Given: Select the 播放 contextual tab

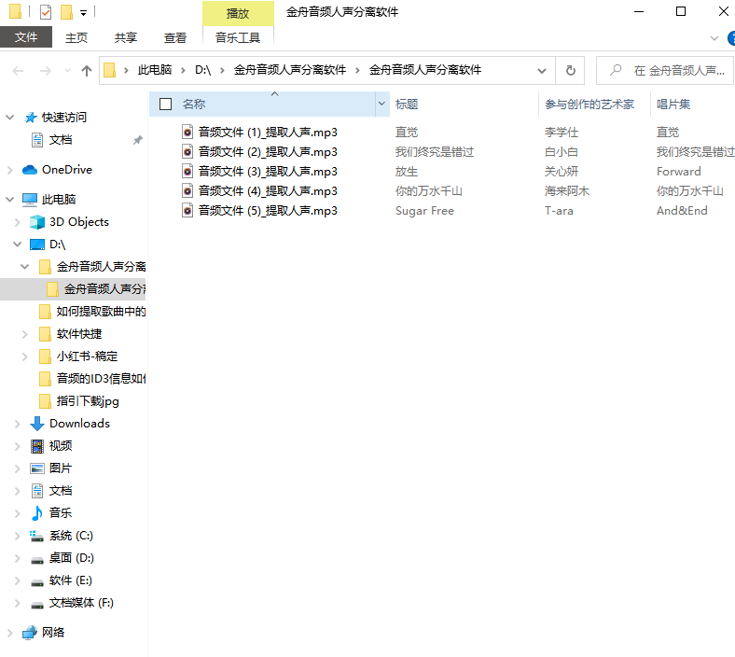Looking at the screenshot, I should (238, 14).
